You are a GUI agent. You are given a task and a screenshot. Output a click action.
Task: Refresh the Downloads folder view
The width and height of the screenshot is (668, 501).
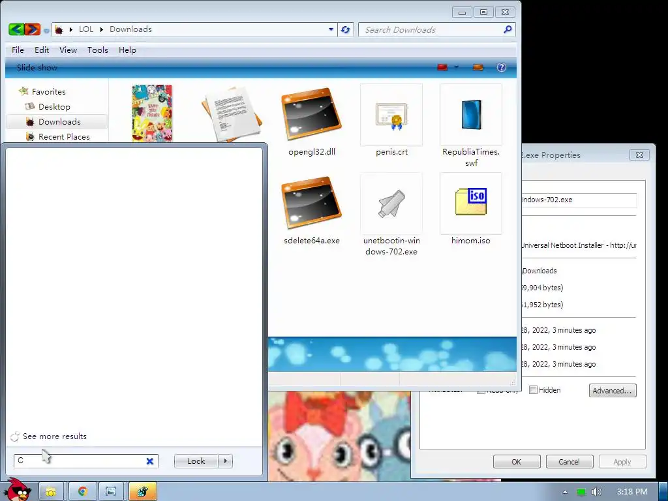point(346,29)
